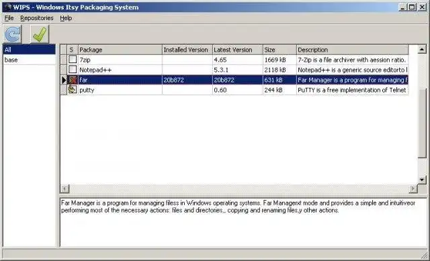430x261 pixels.
Task: Tick the 7zip package checkbox
Action: pos(73,60)
